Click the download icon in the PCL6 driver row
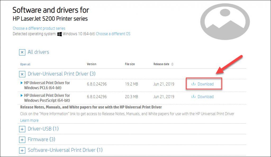 pos(193,84)
